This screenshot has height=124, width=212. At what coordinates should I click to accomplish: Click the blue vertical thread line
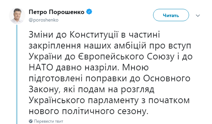[x=17, y=74]
